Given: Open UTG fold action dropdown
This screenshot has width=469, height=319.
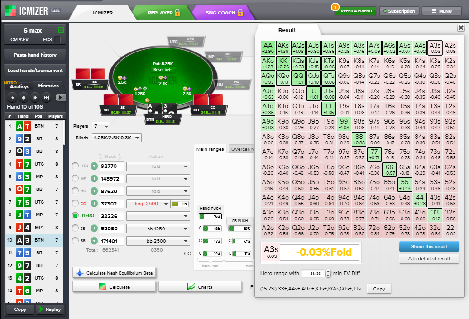Looking at the screenshot, I should (158, 166).
